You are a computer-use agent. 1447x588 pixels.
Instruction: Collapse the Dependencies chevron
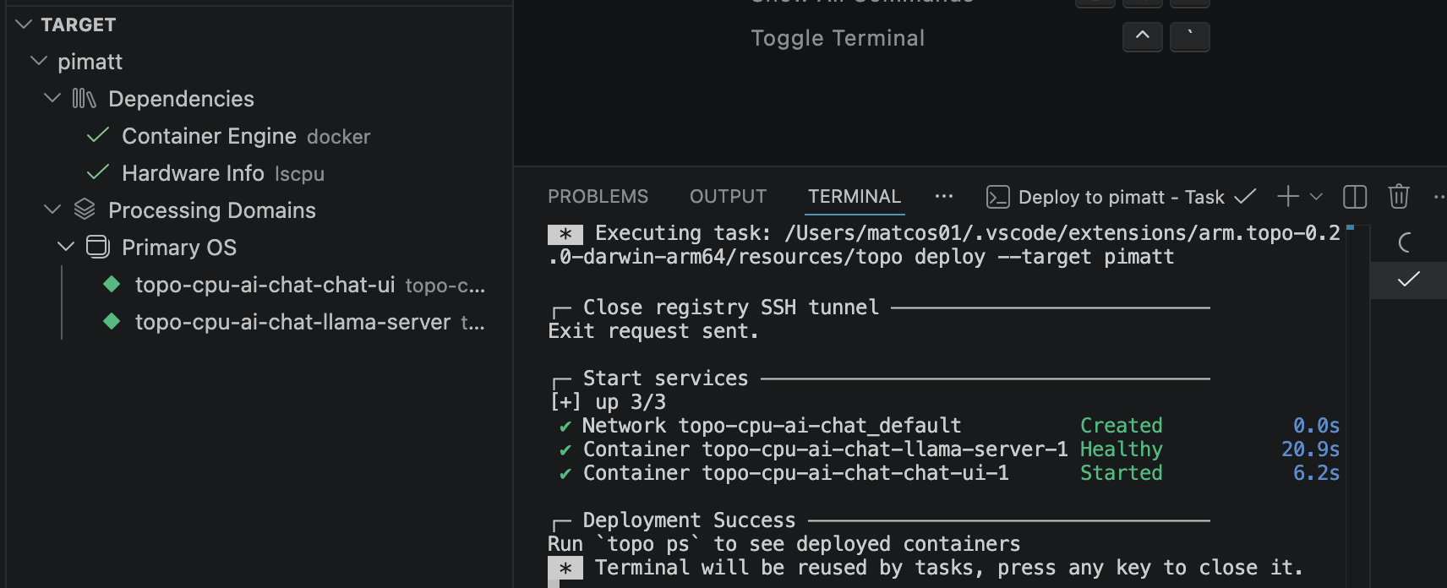(x=52, y=99)
